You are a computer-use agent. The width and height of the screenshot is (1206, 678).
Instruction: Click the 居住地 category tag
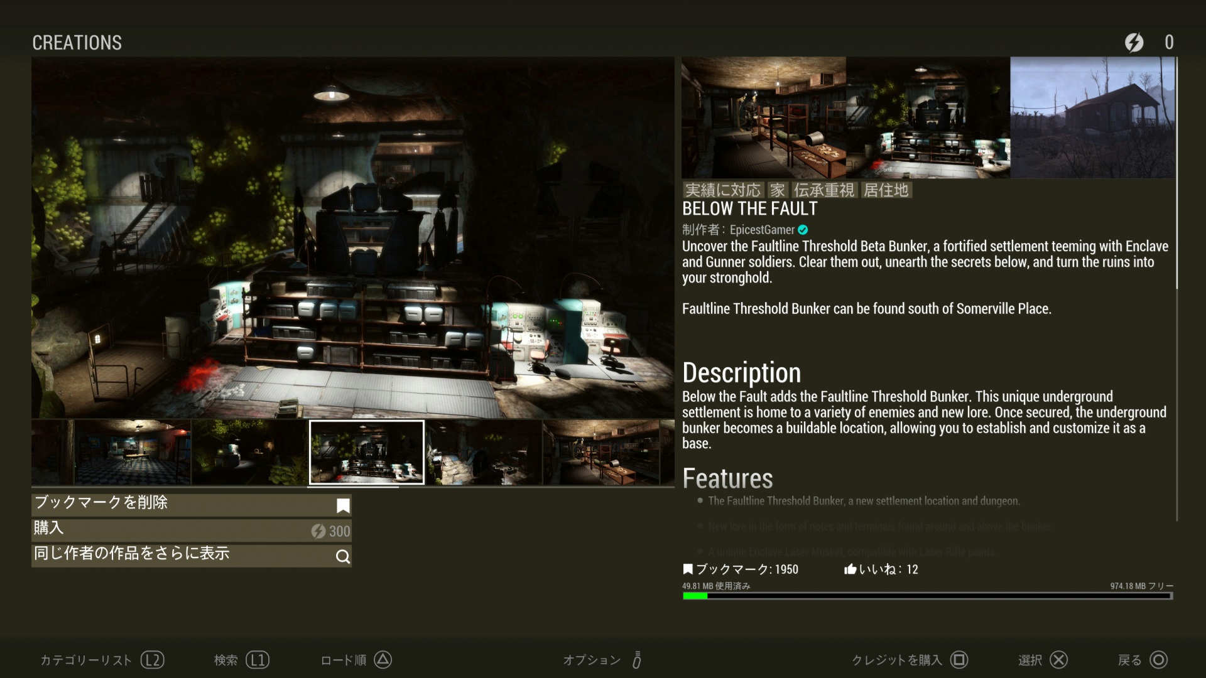click(x=886, y=190)
